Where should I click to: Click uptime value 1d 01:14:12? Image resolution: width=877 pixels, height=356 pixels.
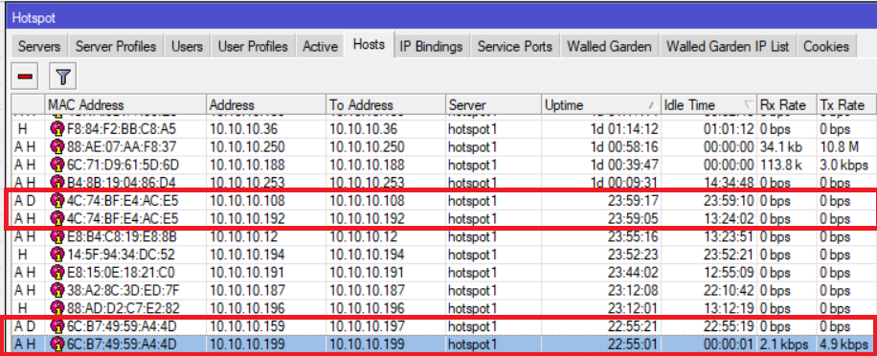point(624,129)
